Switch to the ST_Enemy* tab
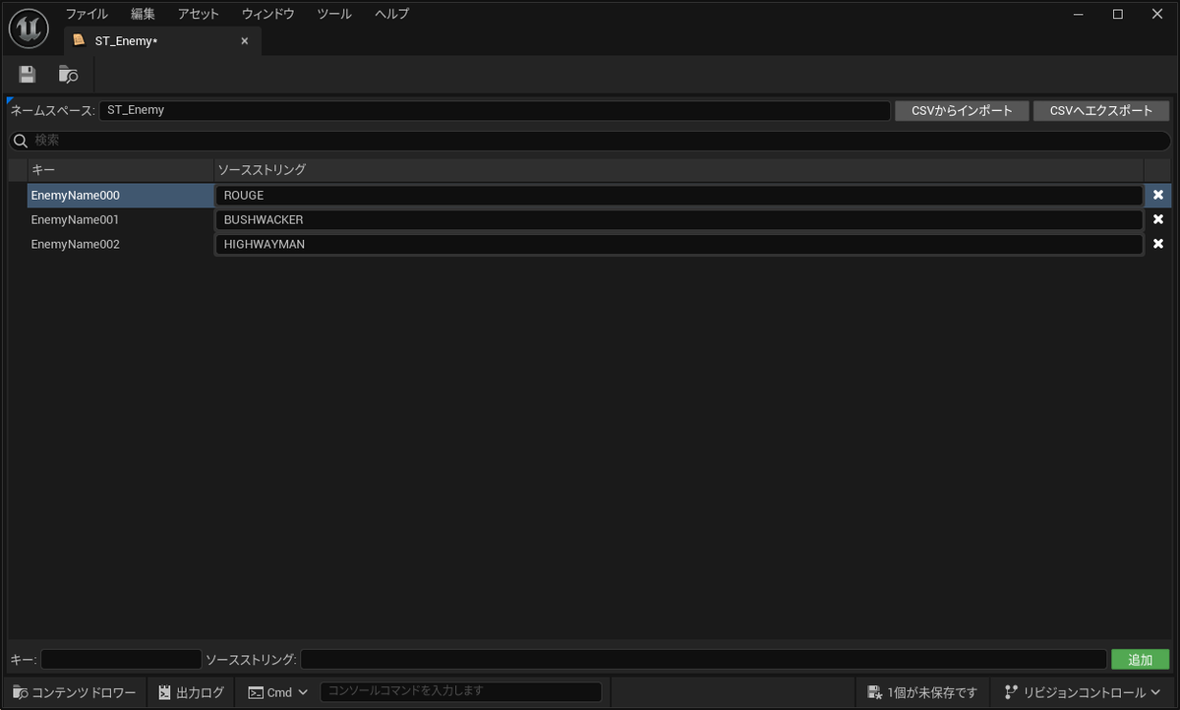This screenshot has height=710, width=1180. pos(163,40)
